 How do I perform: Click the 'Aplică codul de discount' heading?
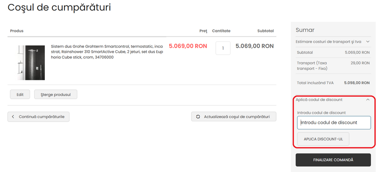[319, 100]
